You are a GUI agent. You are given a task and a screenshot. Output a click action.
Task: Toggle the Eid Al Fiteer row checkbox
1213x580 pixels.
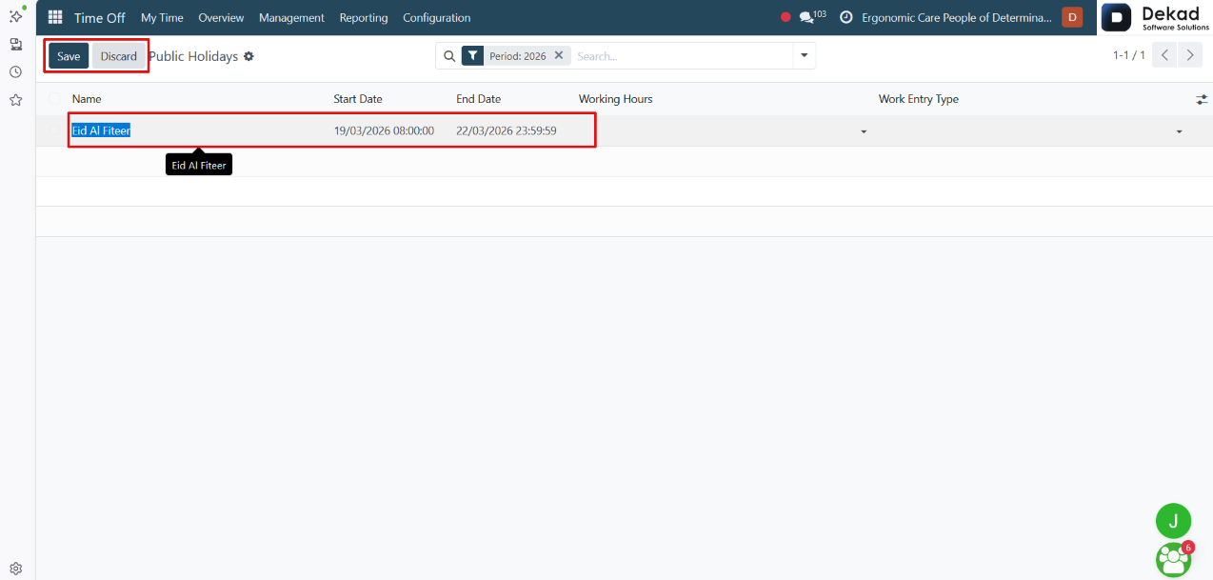(54, 130)
